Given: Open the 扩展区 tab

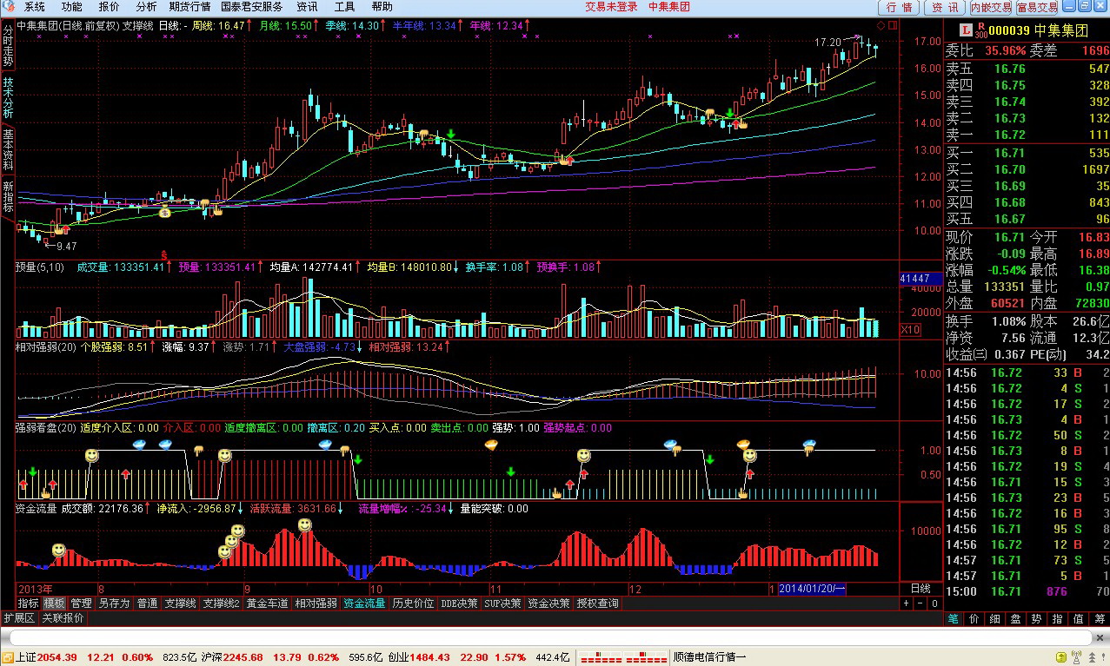Looking at the screenshot, I should tap(18, 617).
